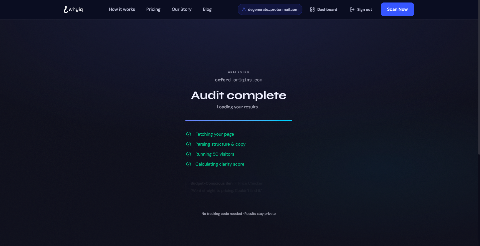Viewport: 480px width, 246px height.
Task: Select the Calculating clarity score text
Action: coord(220,164)
